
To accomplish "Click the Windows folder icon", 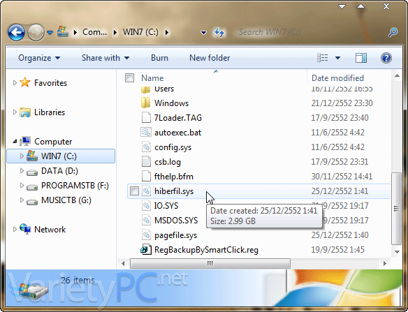I will pyautogui.click(x=146, y=103).
